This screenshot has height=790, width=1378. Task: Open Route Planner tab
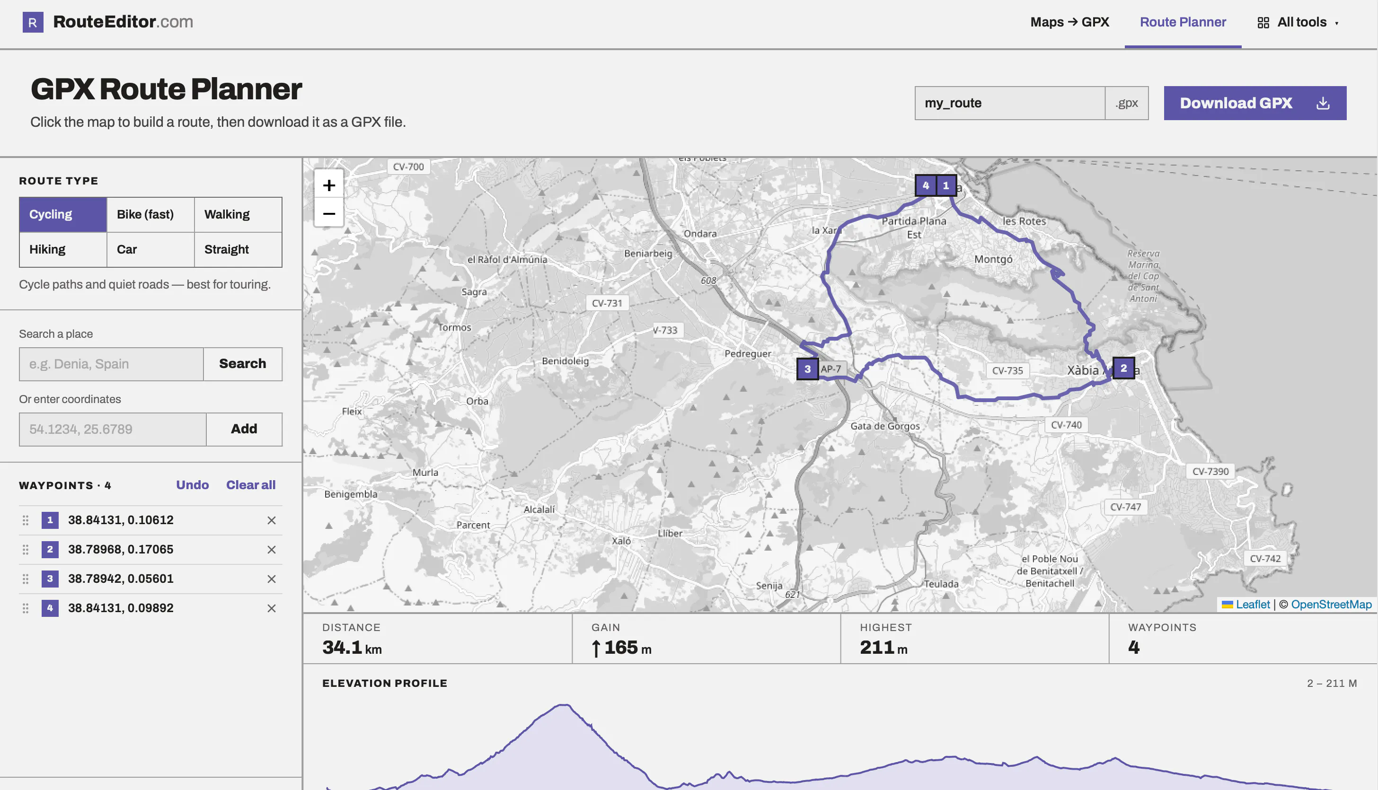click(x=1183, y=22)
